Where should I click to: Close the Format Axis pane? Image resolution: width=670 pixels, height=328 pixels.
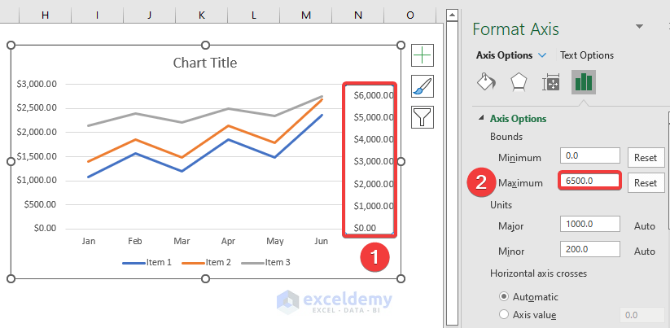click(667, 28)
